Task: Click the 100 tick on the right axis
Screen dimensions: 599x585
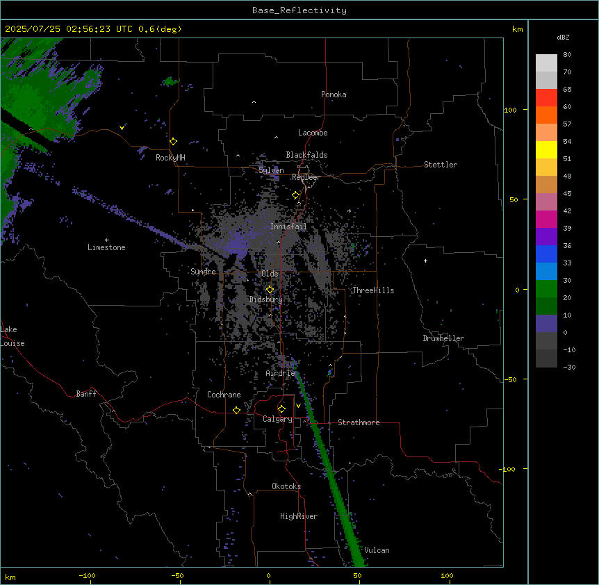Action: (x=510, y=110)
